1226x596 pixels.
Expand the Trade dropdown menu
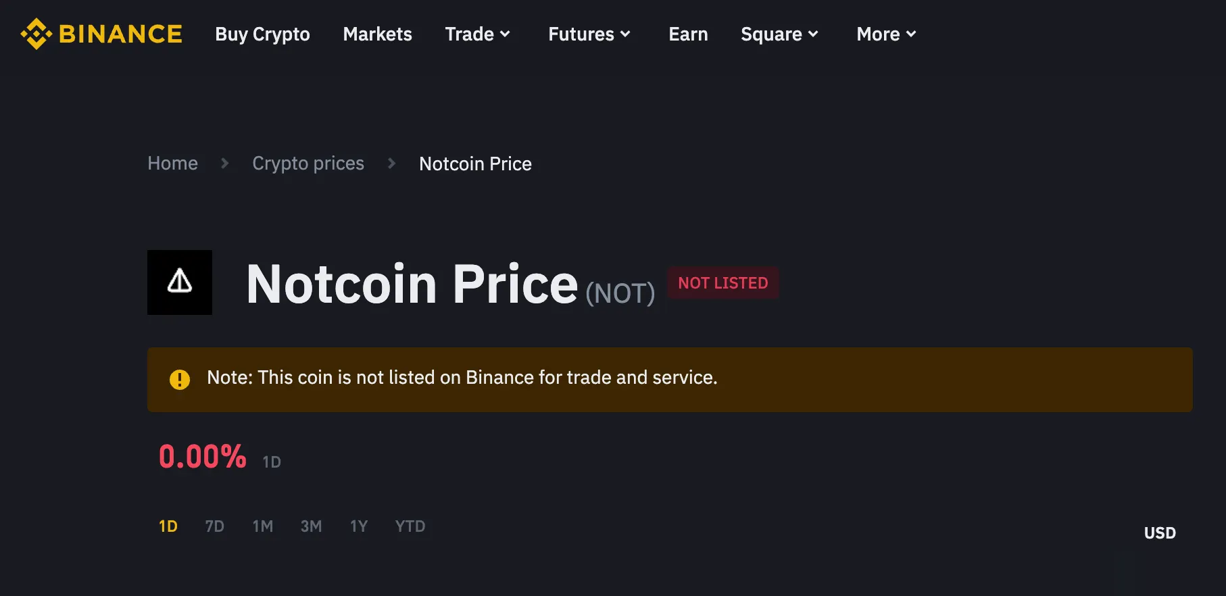point(477,34)
